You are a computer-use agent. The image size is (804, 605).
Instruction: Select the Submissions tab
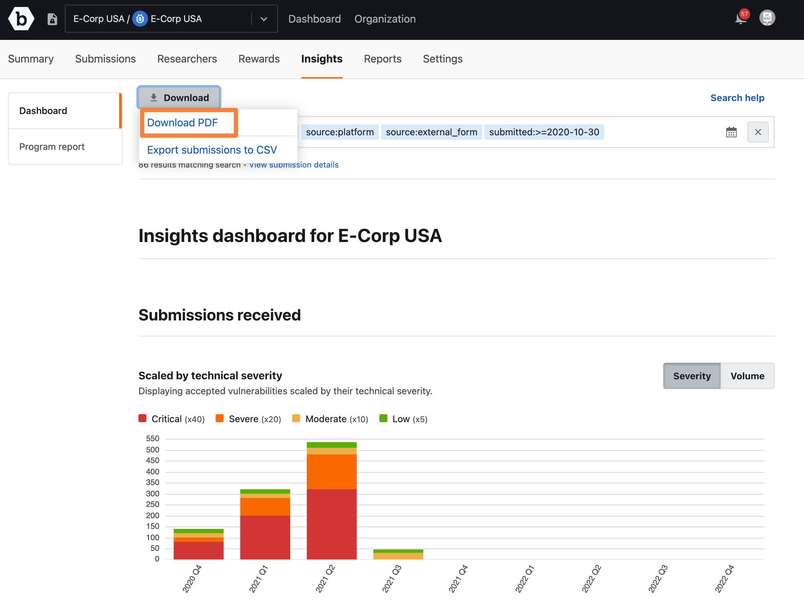105,59
